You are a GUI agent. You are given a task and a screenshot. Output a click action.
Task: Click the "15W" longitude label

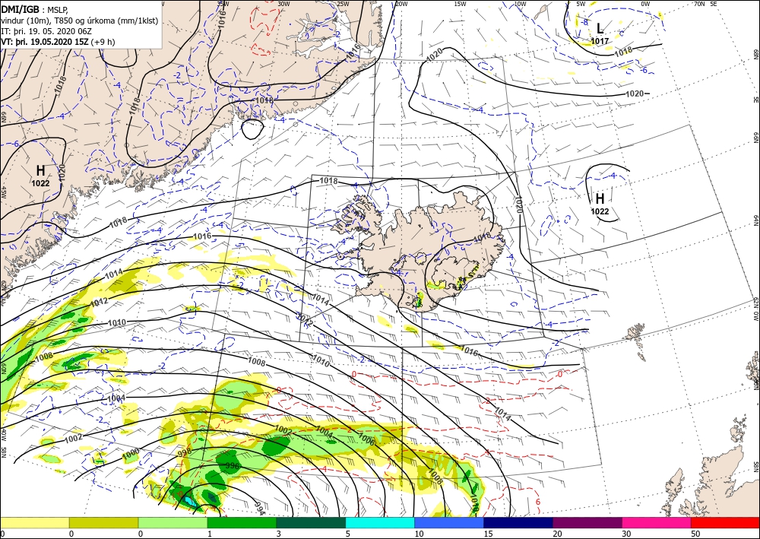pyautogui.click(x=460, y=3)
